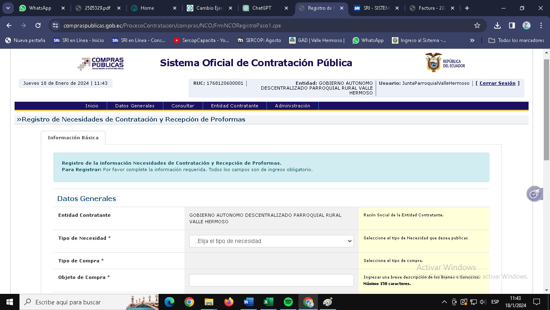Open the Datos Generales menu
This screenshot has width=550, height=310.
(x=135, y=106)
